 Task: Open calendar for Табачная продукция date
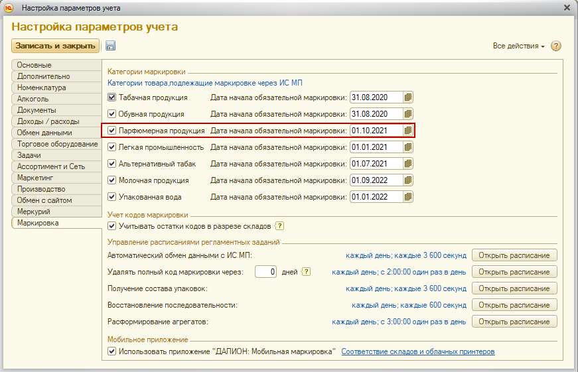407,97
